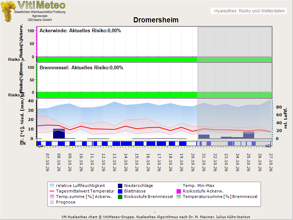293x220 pixels.
Task: Select the 25.10.26 forecast precipitation bar
Action: point(249,135)
